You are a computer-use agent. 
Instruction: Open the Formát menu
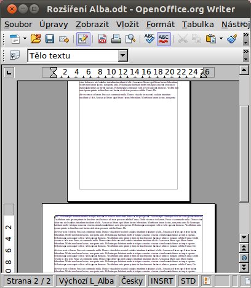point(161,25)
